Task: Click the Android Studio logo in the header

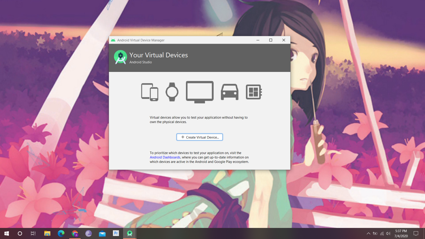Action: (x=120, y=57)
